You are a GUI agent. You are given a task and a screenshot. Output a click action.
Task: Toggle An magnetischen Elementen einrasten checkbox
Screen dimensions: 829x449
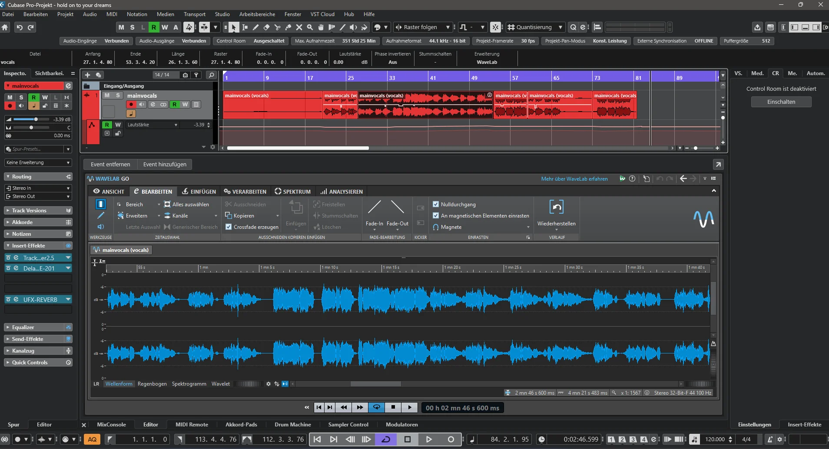(x=436, y=215)
